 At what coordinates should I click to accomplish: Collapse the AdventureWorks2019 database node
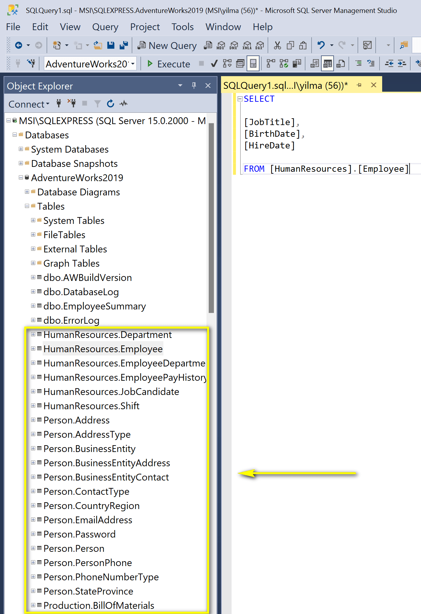pyautogui.click(x=21, y=178)
